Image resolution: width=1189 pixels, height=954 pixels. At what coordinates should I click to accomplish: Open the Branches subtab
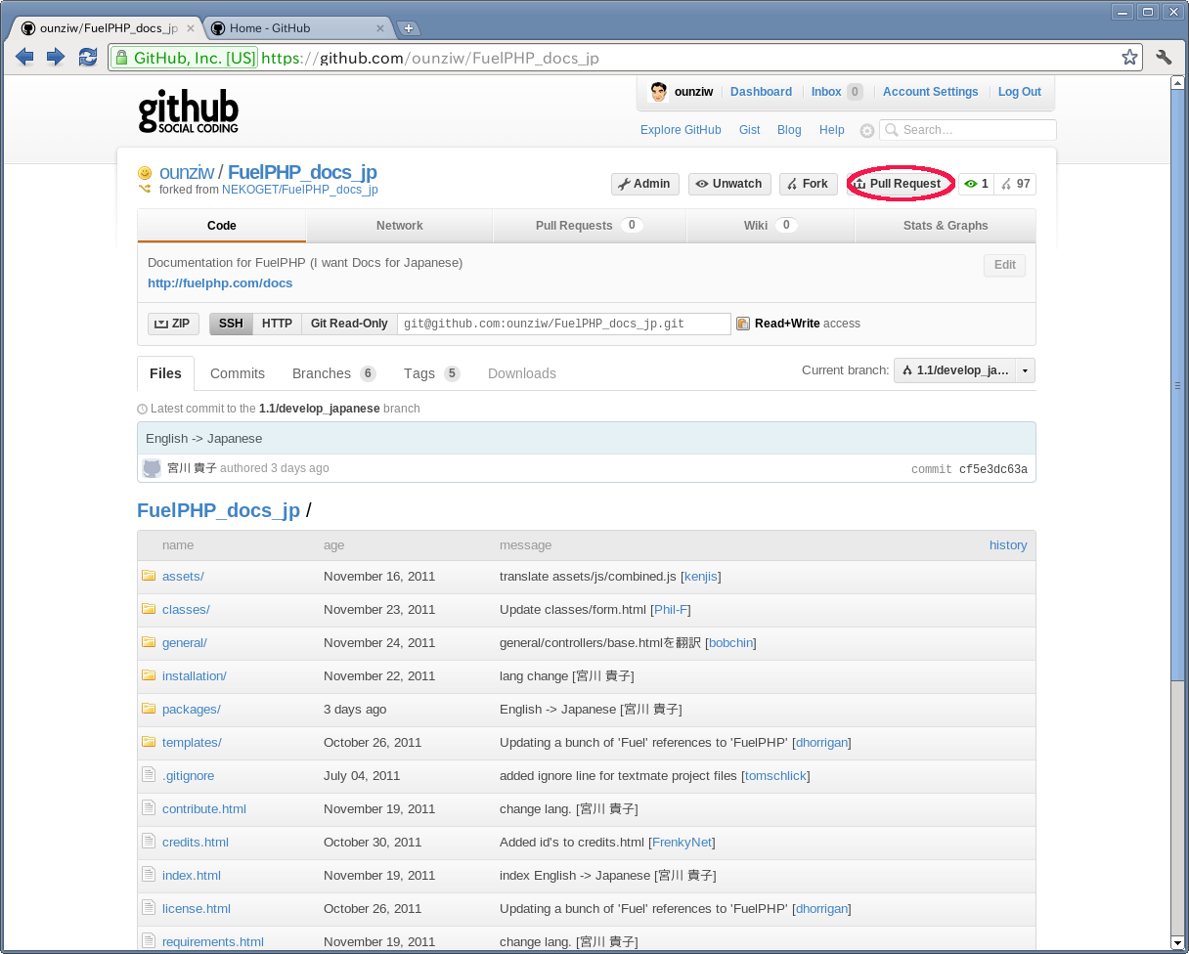pos(334,373)
